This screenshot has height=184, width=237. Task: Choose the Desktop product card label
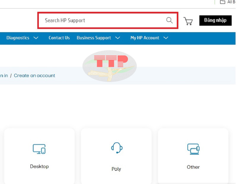click(x=39, y=166)
